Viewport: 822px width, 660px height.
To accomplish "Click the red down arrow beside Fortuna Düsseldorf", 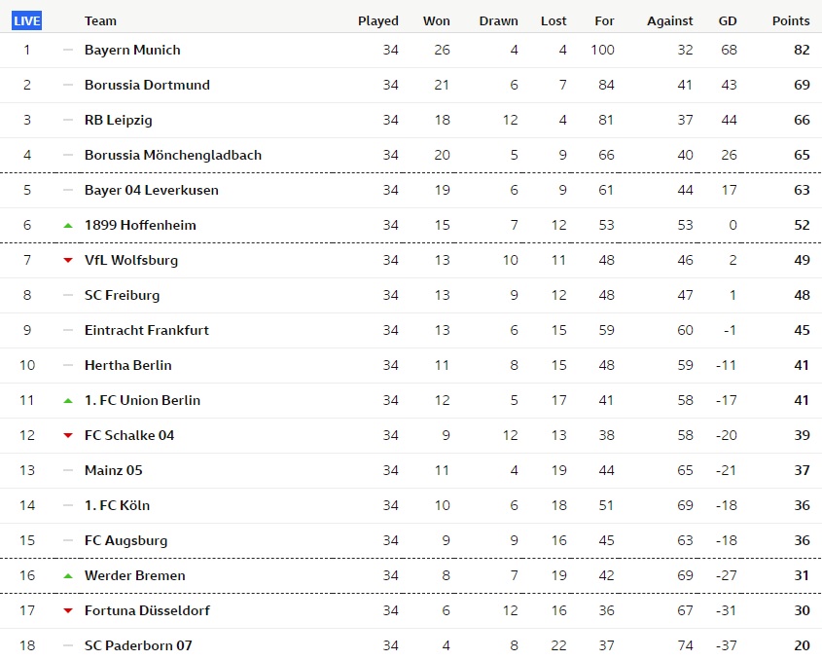I will [68, 610].
